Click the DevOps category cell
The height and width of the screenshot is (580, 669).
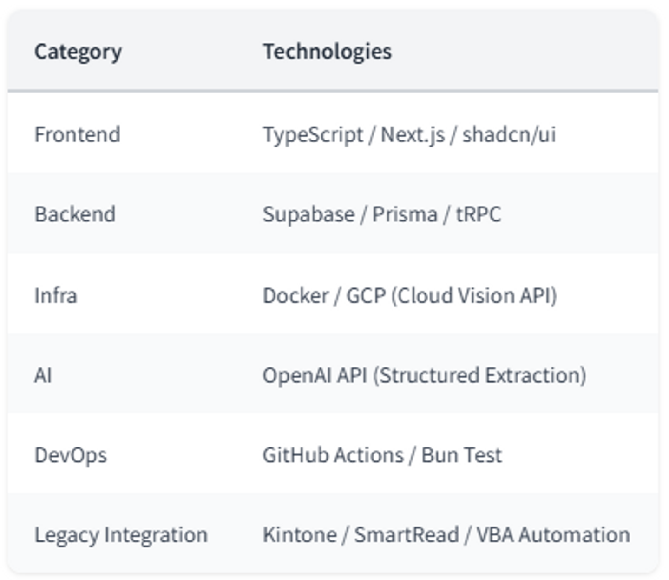tap(71, 455)
